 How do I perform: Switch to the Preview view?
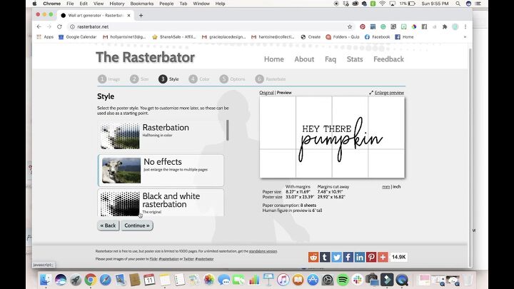[284, 93]
